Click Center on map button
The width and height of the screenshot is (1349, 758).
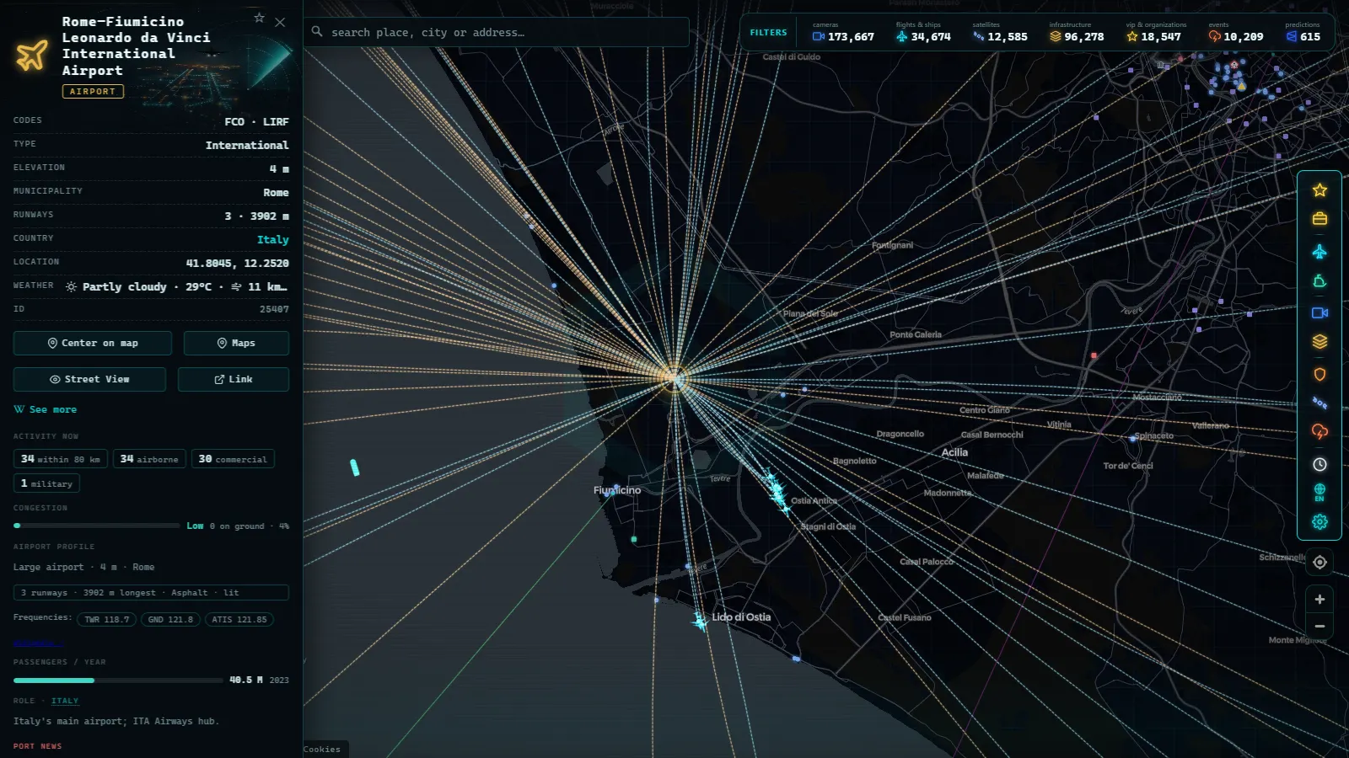tap(93, 343)
